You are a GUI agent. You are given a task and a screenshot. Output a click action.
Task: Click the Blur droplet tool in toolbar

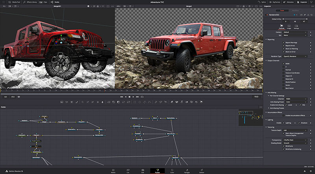(x=102, y=102)
